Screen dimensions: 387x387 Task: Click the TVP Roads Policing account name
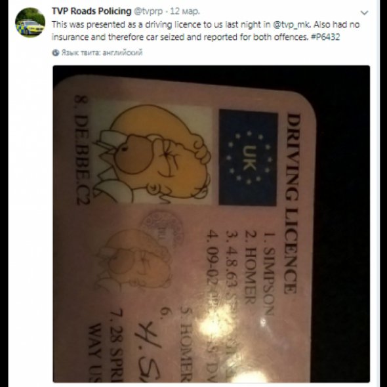pos(92,11)
